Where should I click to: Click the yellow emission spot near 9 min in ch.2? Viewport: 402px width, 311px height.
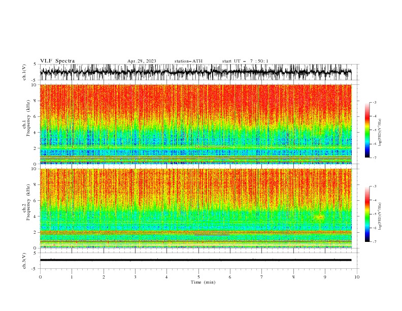[320, 217]
